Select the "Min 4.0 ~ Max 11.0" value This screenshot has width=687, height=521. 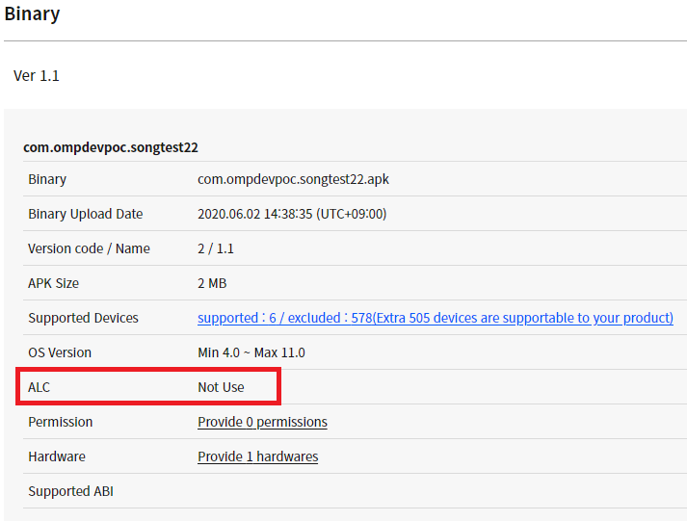[251, 352]
